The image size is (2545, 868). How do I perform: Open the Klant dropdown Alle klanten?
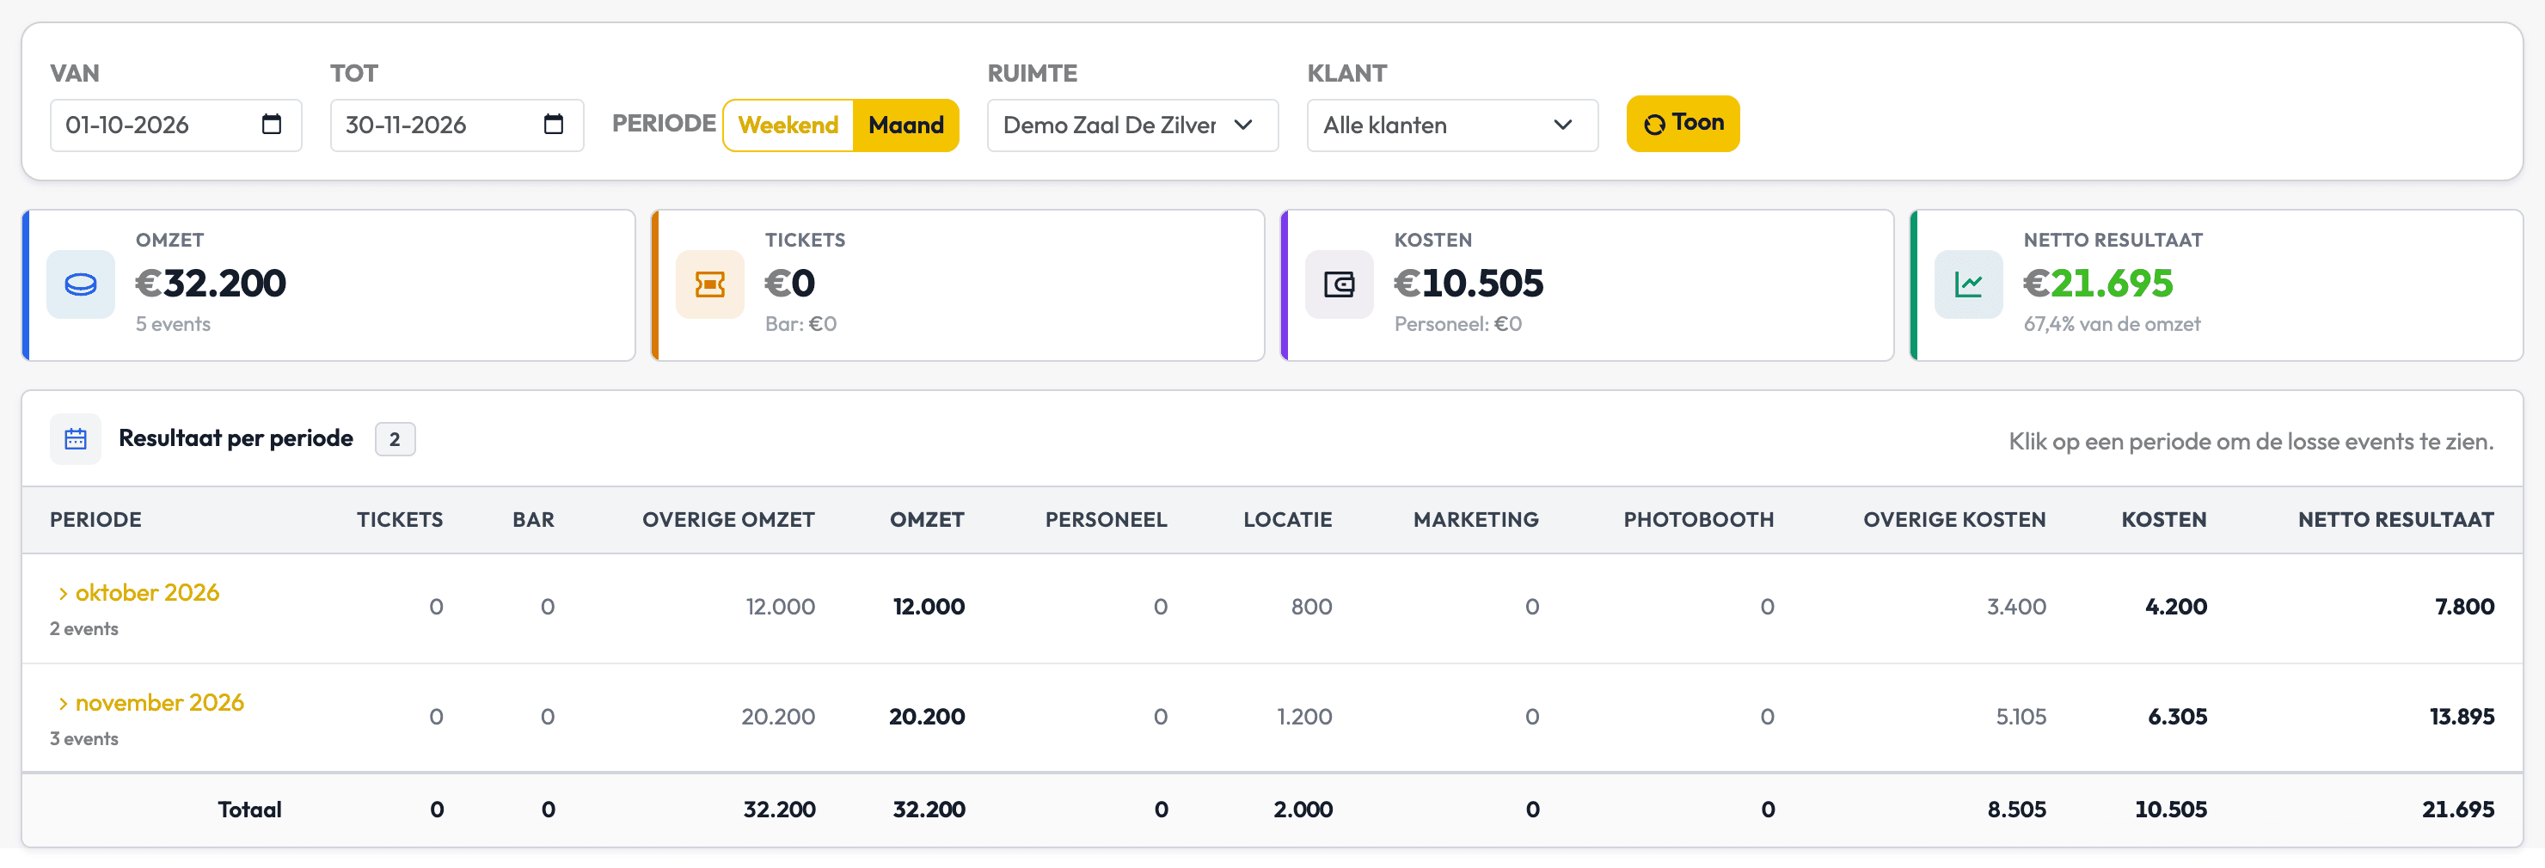[1452, 125]
